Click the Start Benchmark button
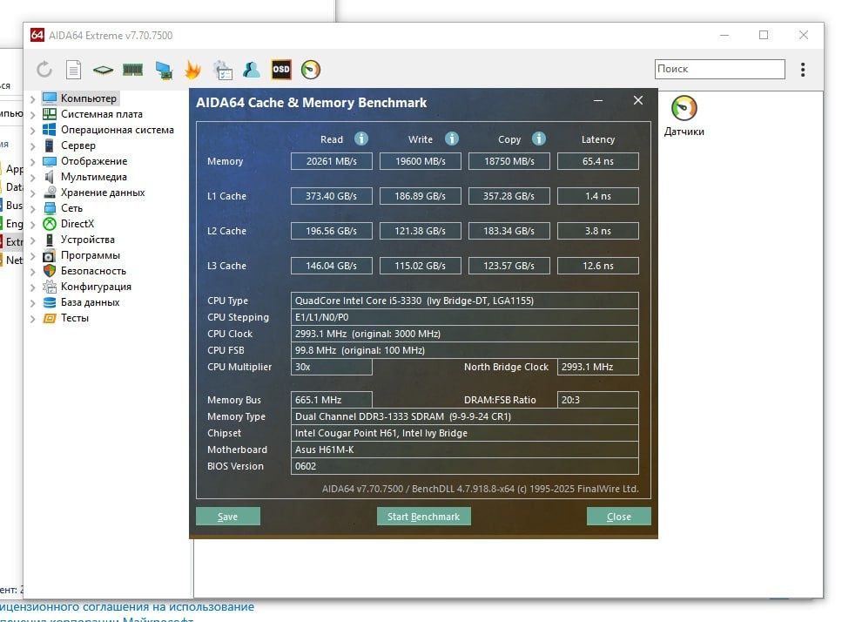842x622 pixels. (424, 517)
